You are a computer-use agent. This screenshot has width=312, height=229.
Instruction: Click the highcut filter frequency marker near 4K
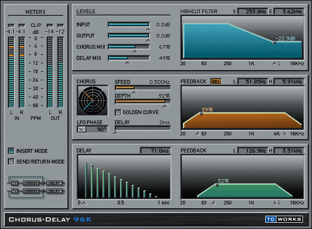[276, 63]
